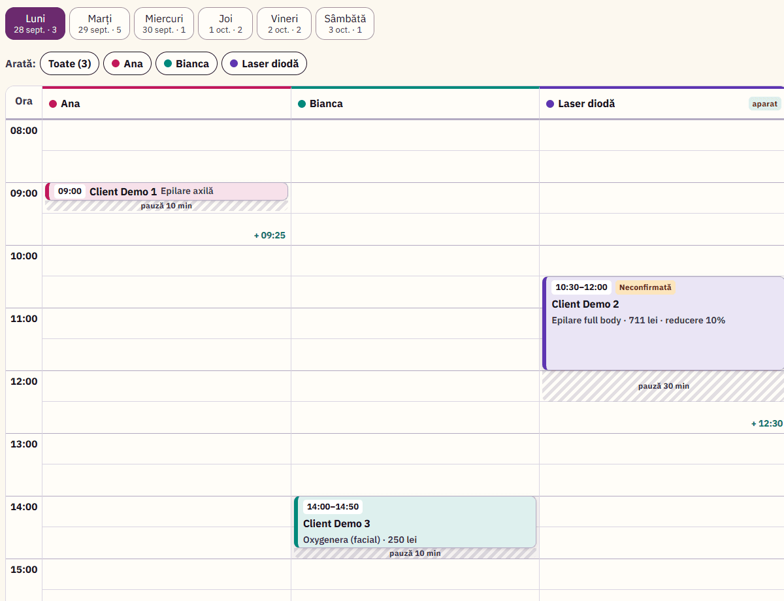The image size is (784, 601).
Task: Show all resources with Toate (3) filter
Action: (x=70, y=63)
